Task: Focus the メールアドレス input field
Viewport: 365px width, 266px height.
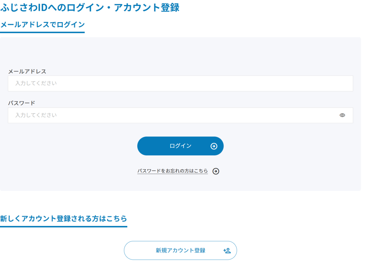Action: click(x=180, y=84)
